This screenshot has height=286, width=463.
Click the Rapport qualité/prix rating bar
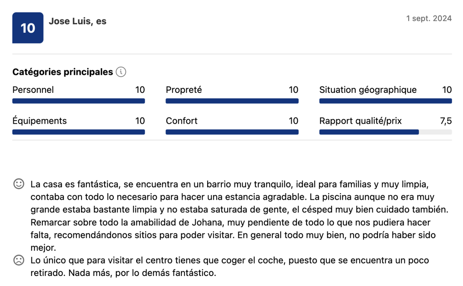click(385, 132)
